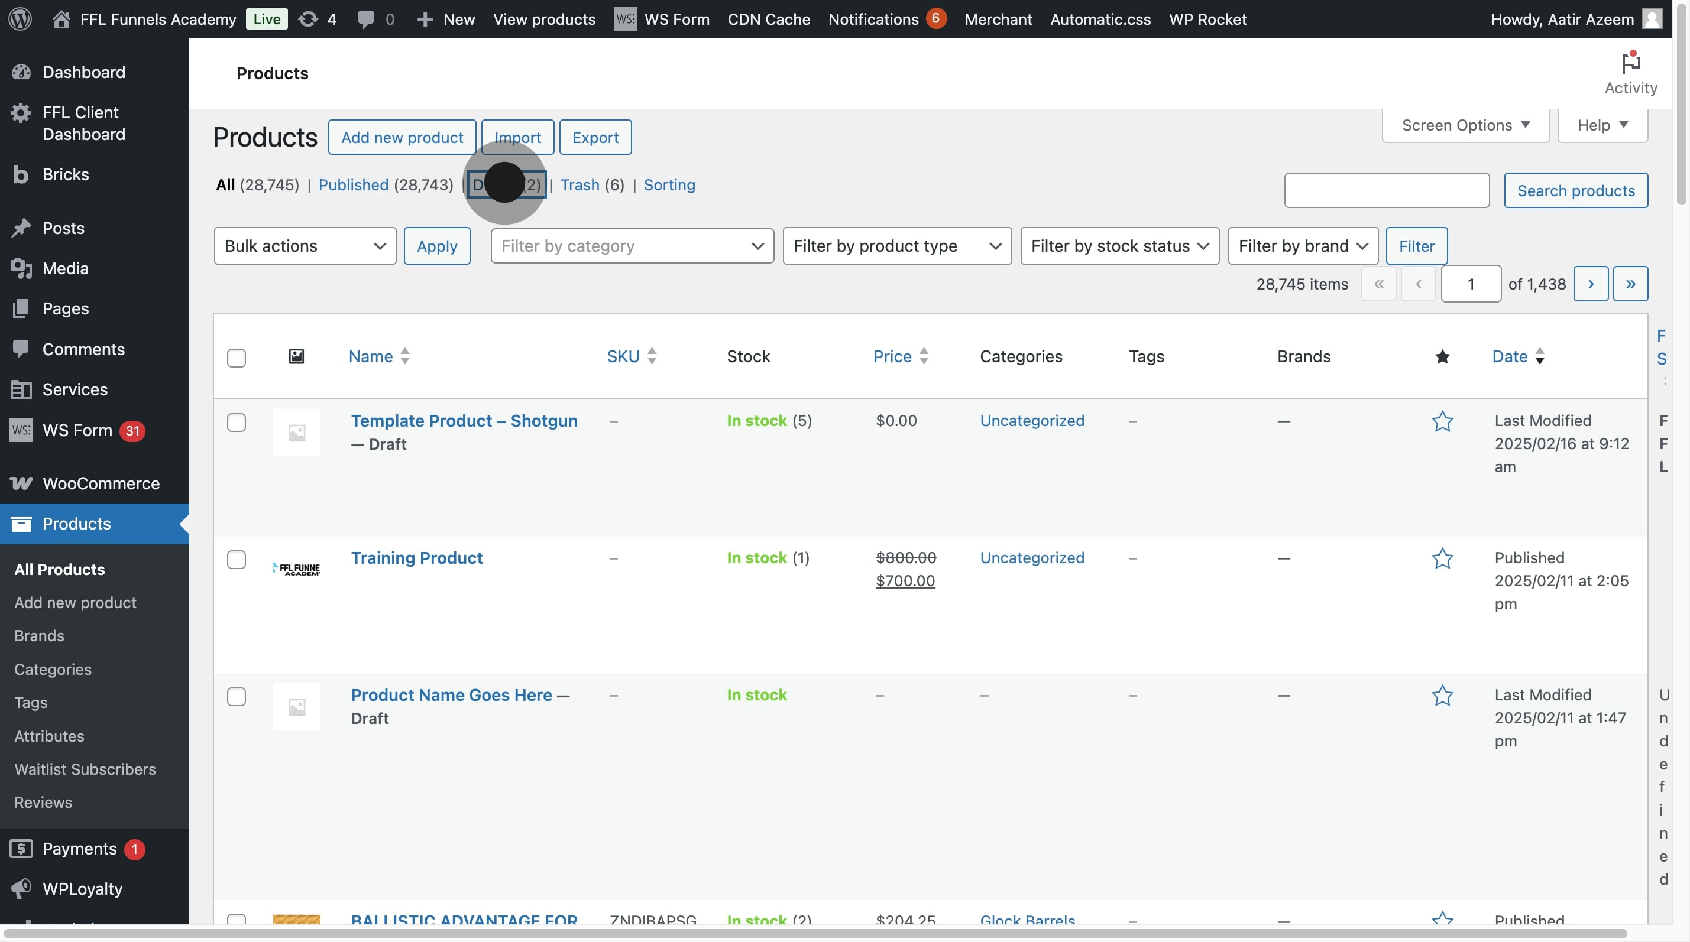Image resolution: width=1690 pixels, height=942 pixels.
Task: Click into the product search field
Action: tap(1386, 191)
